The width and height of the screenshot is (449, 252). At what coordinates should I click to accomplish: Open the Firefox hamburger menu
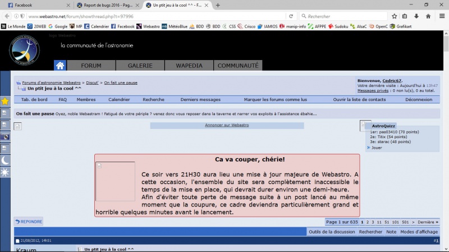(442, 16)
